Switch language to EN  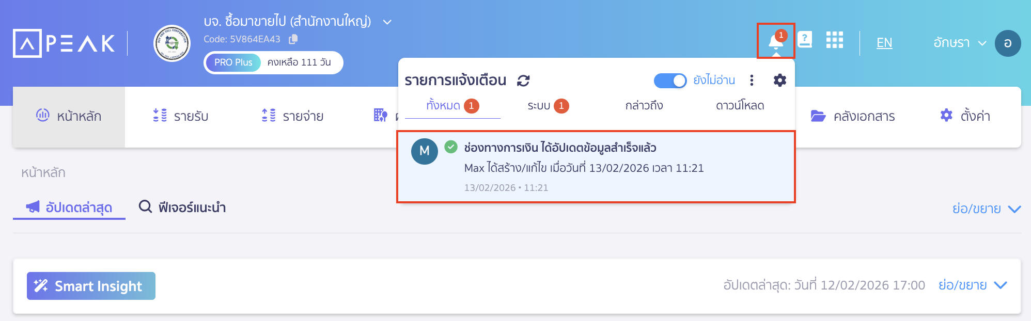[x=884, y=43]
